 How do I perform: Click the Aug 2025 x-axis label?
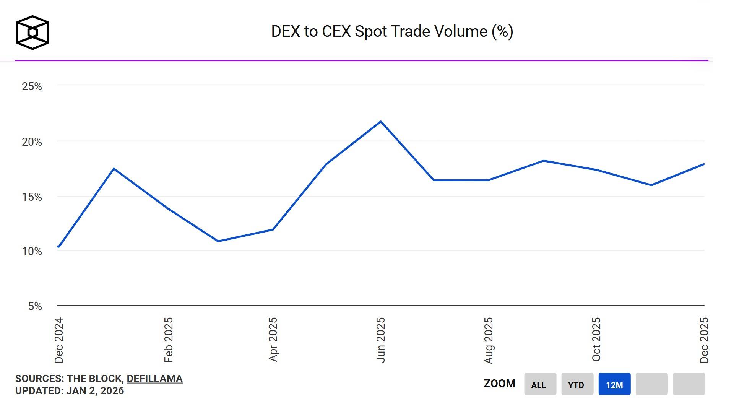(x=489, y=340)
